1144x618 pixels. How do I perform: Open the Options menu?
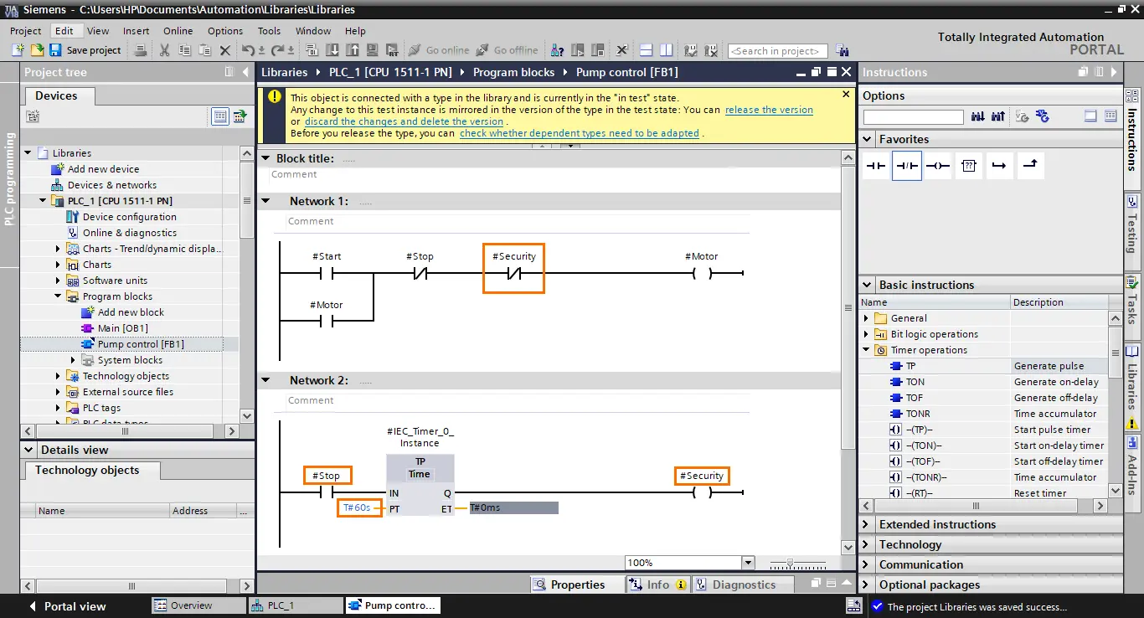225,31
